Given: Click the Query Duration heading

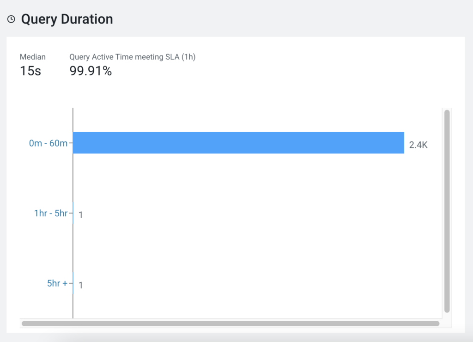Looking at the screenshot, I should tap(67, 19).
